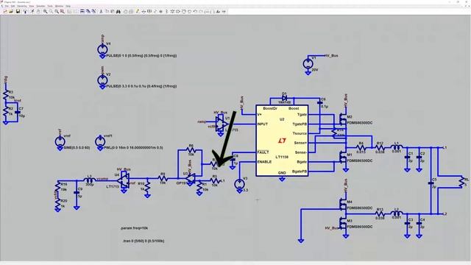Select the R6 10k feedback resistor
This screenshot has width=471, height=265.
point(191,149)
